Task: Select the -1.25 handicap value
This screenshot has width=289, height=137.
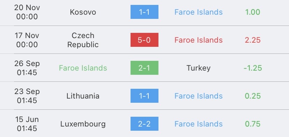Action: point(252,68)
